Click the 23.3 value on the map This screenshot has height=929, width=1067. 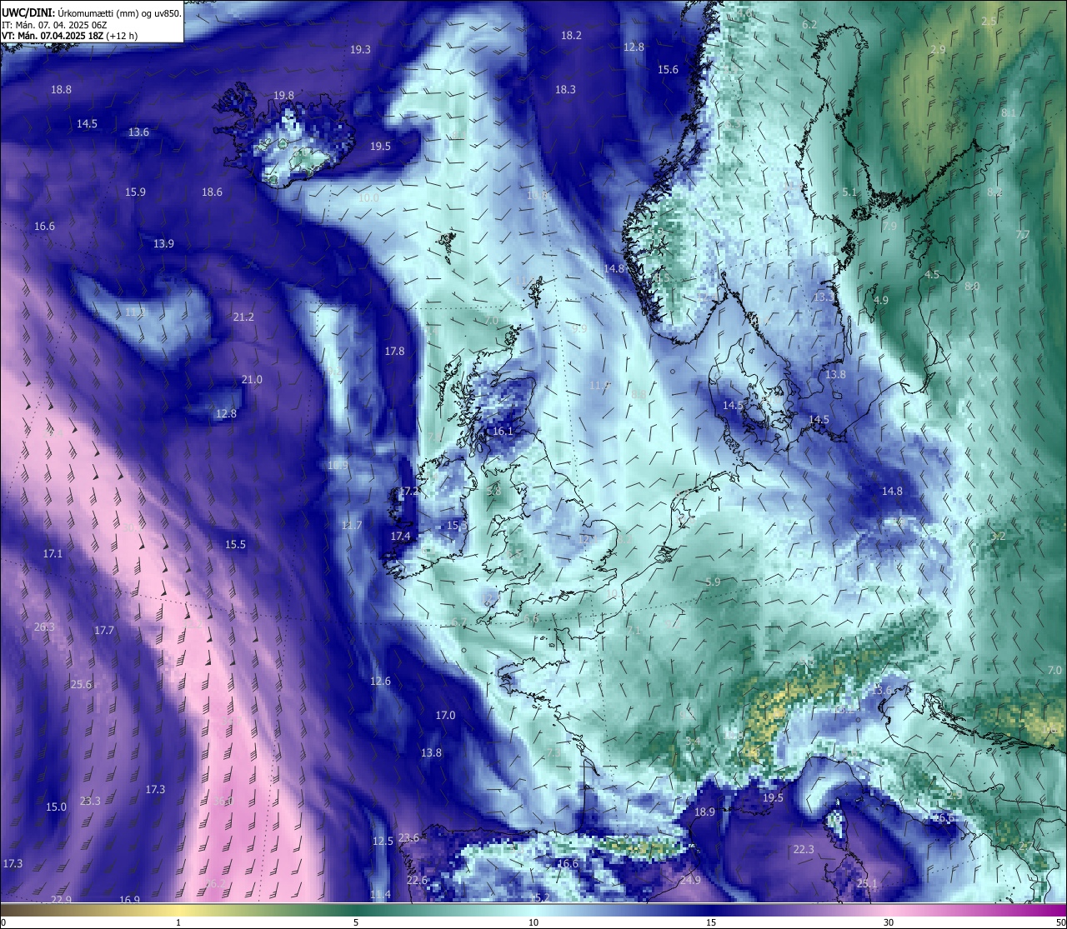click(x=90, y=802)
